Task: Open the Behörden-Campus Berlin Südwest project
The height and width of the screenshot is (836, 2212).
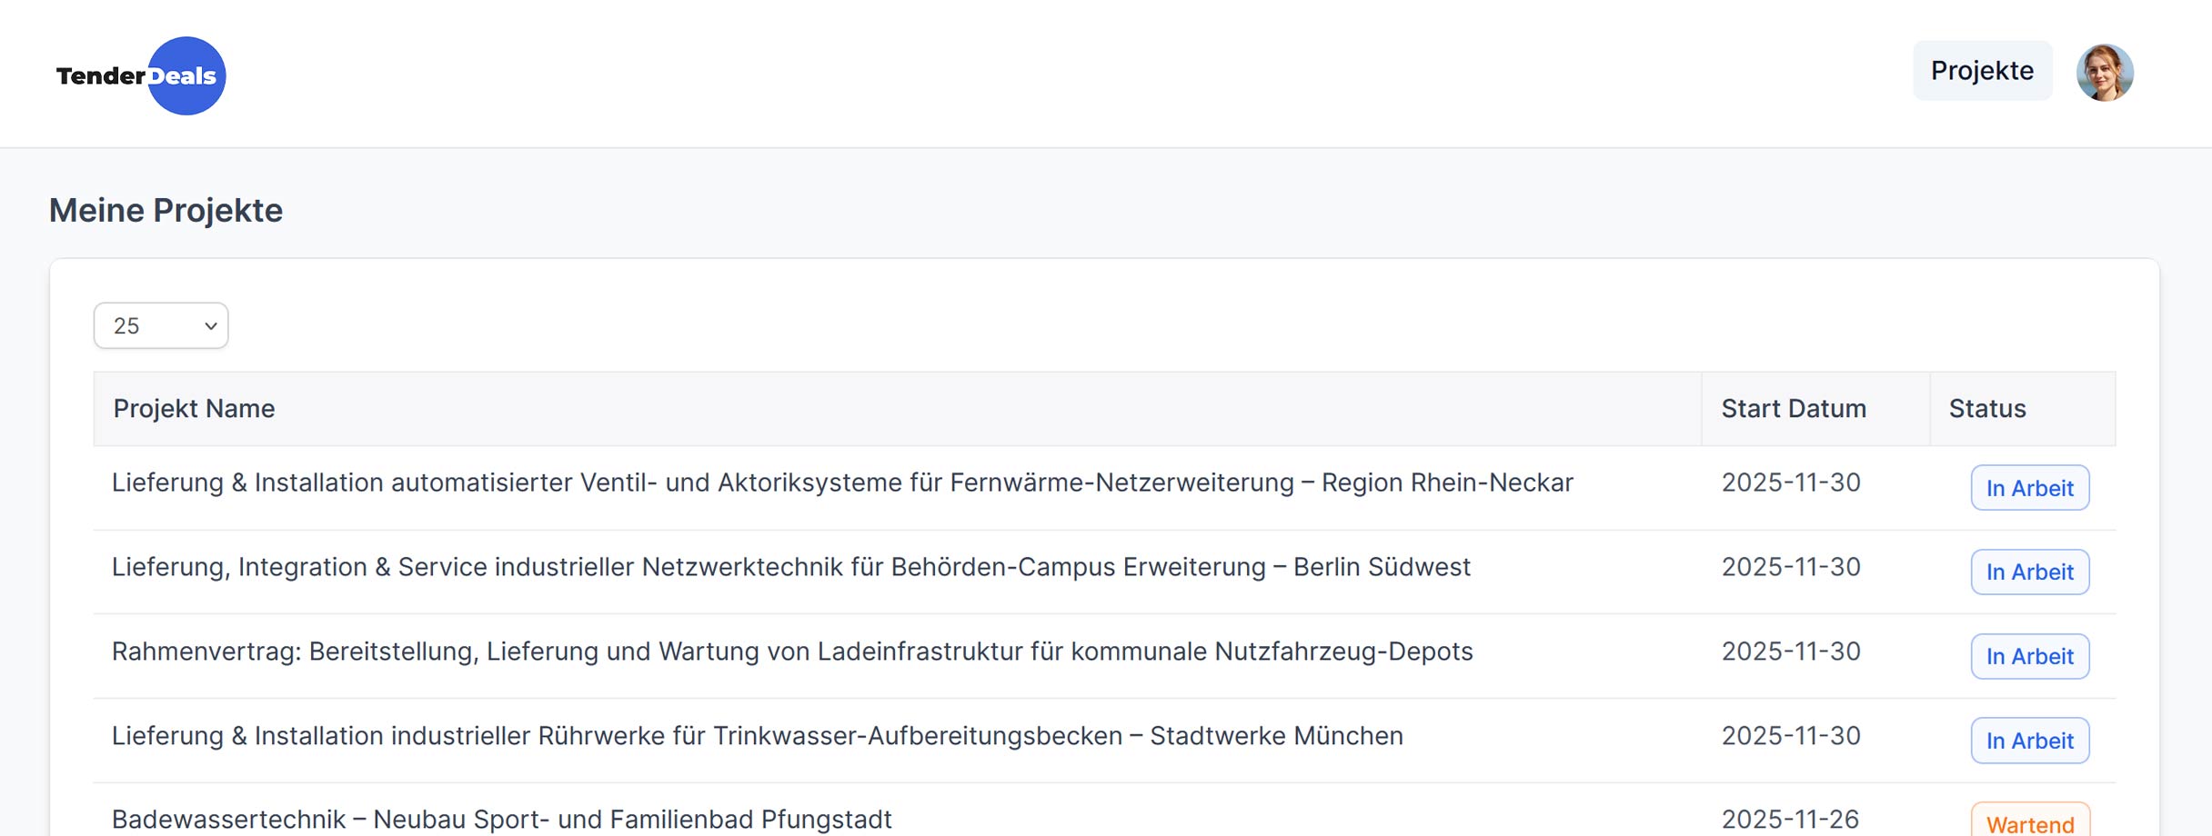Action: tap(790, 567)
